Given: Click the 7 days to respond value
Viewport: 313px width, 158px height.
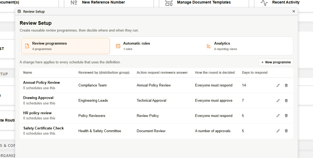Looking at the screenshot, I should [243, 101].
